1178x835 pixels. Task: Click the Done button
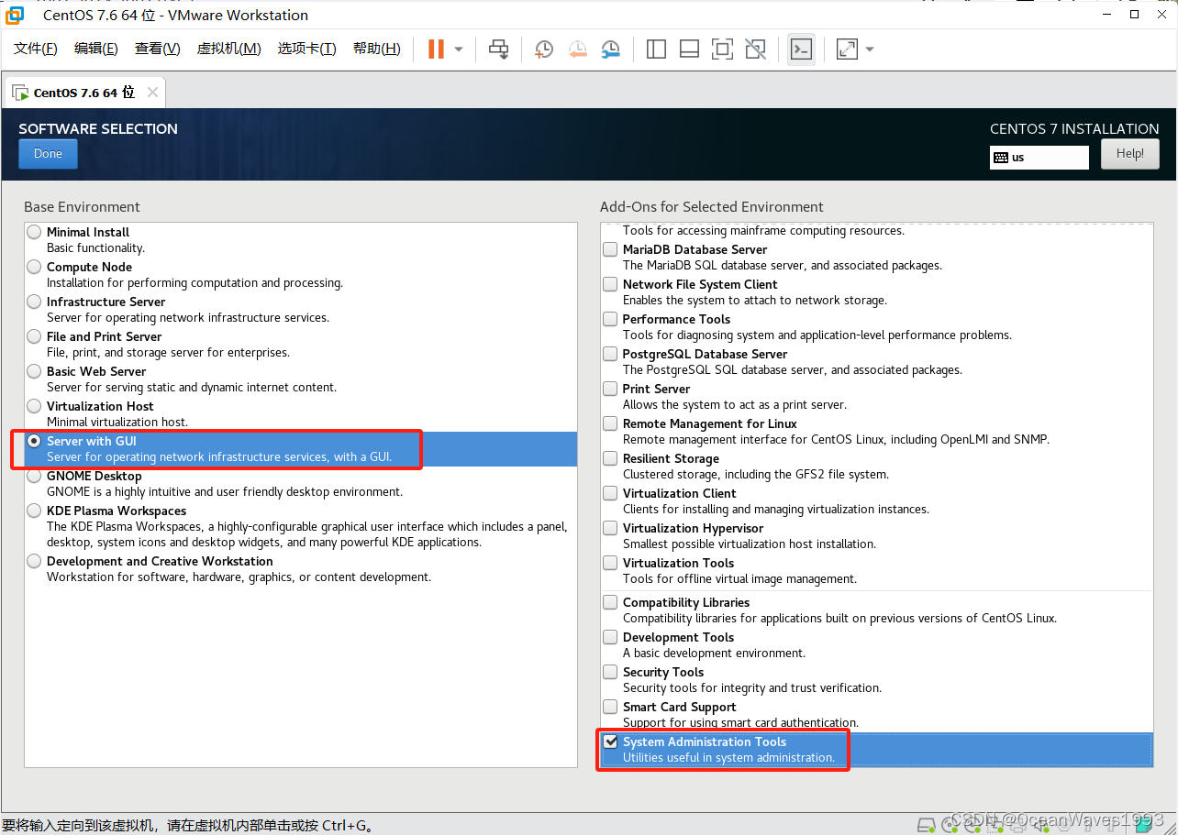[x=48, y=154]
